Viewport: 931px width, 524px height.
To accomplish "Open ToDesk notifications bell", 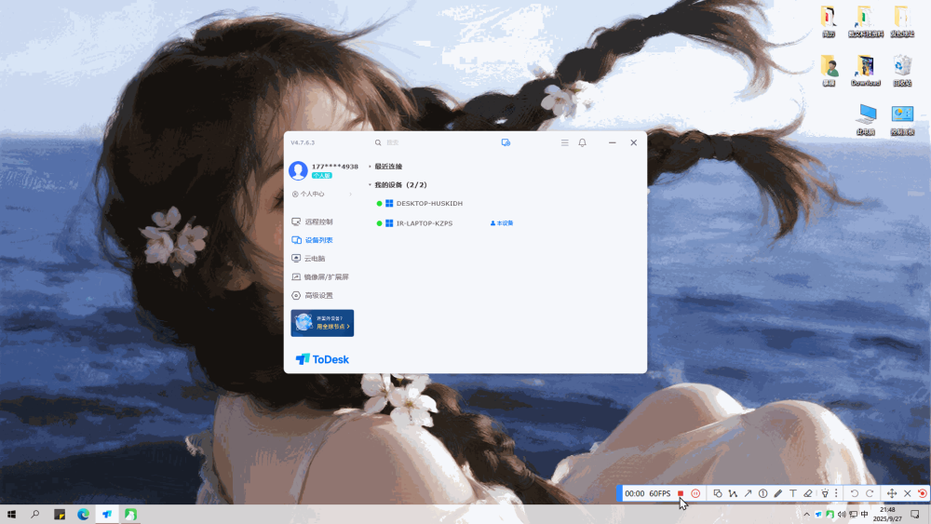I will [x=583, y=142].
